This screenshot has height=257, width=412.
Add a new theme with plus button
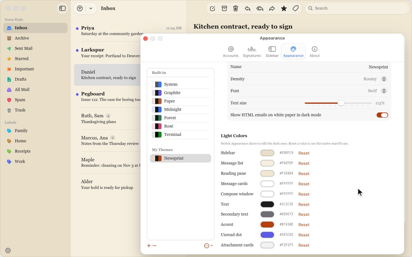pyautogui.click(x=149, y=245)
